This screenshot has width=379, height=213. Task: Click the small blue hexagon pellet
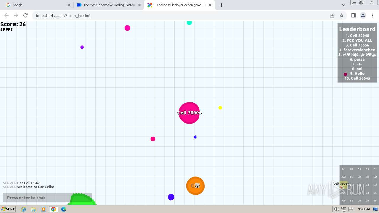(195, 137)
